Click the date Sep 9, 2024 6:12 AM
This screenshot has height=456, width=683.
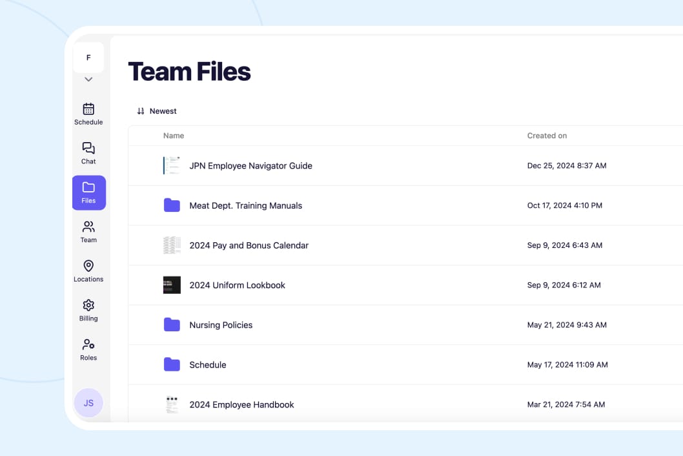(564, 285)
